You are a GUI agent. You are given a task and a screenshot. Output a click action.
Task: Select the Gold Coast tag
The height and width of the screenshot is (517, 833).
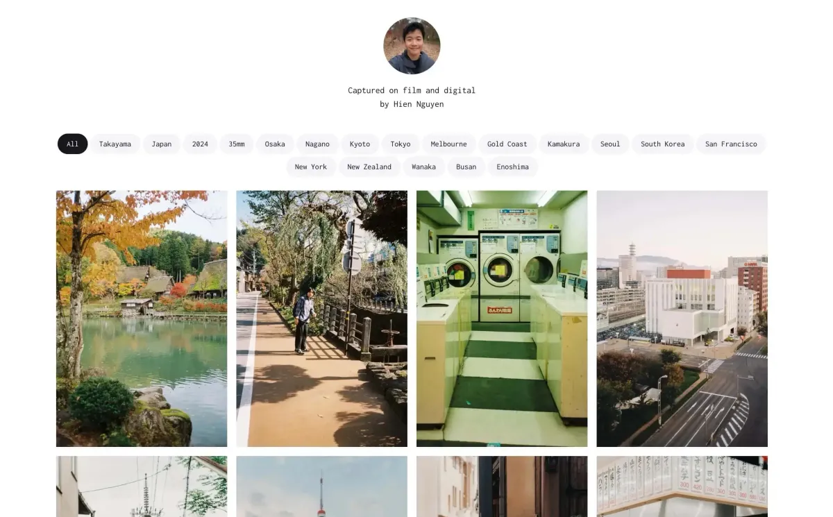click(507, 144)
